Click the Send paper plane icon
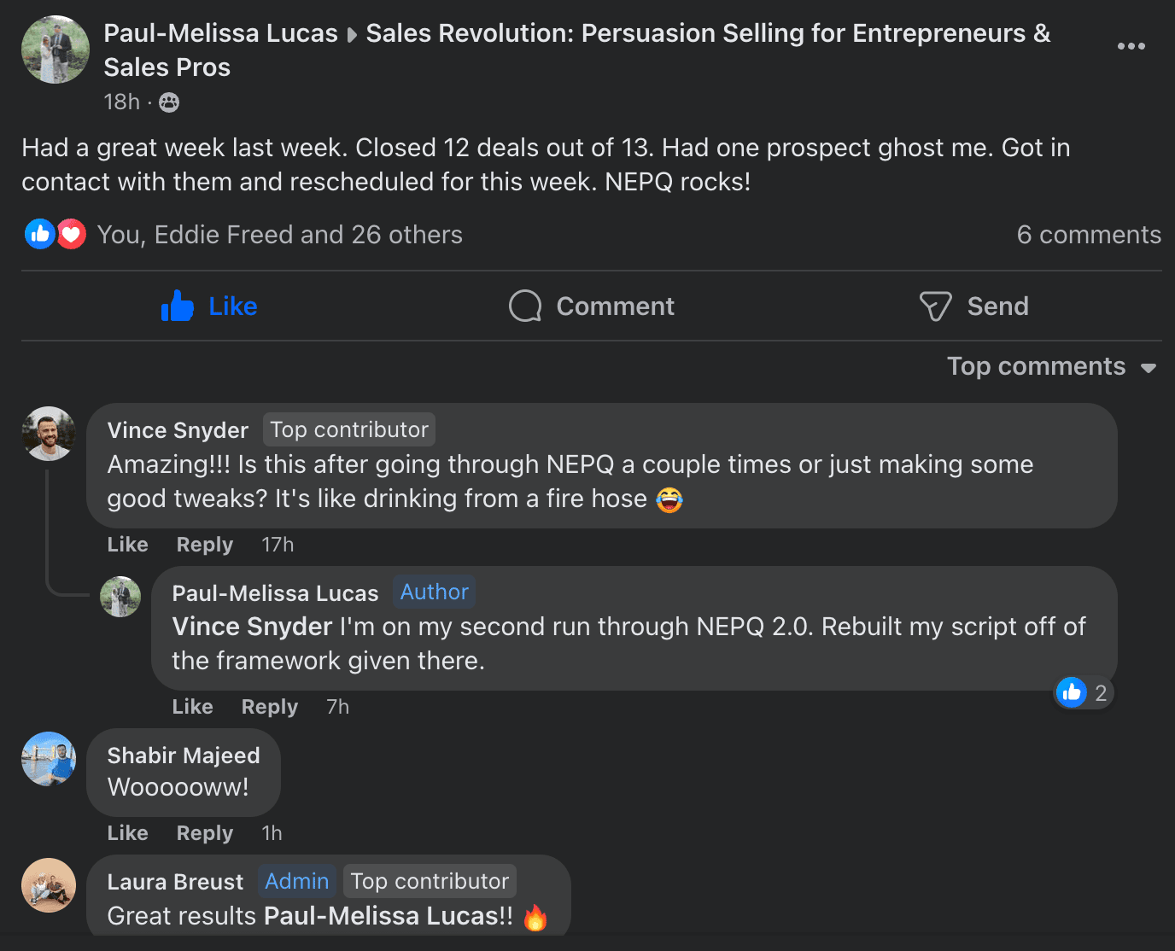Image resolution: width=1175 pixels, height=951 pixels. click(935, 306)
